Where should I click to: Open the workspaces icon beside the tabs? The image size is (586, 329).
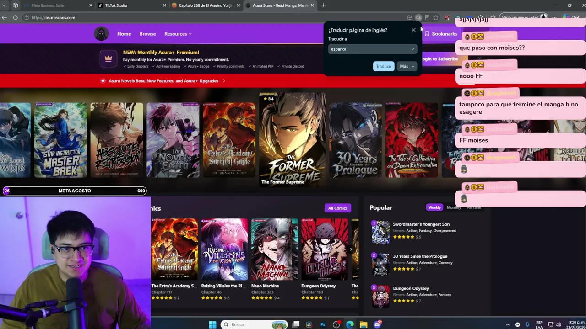click(x=16, y=5)
